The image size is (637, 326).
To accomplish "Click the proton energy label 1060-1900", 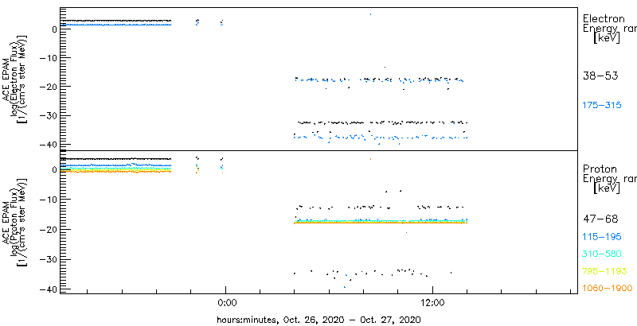I will pyautogui.click(x=607, y=289).
